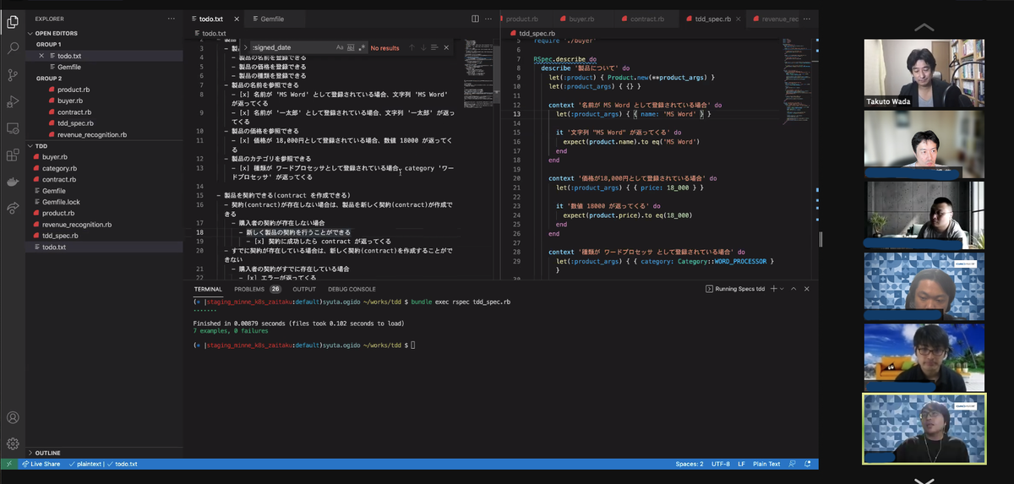Change the Plain Text language mode
The height and width of the screenshot is (484, 1014).
pos(766,464)
